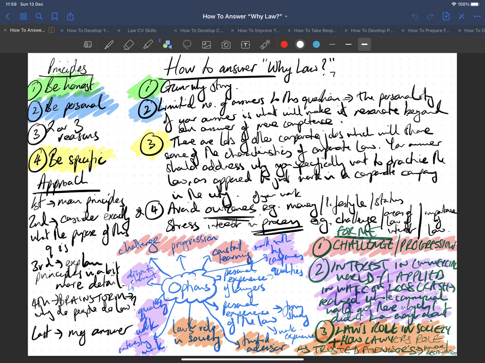Image resolution: width=485 pixels, height=363 pixels.
Task: Select the thickest stroke width option
Action: point(364,44)
